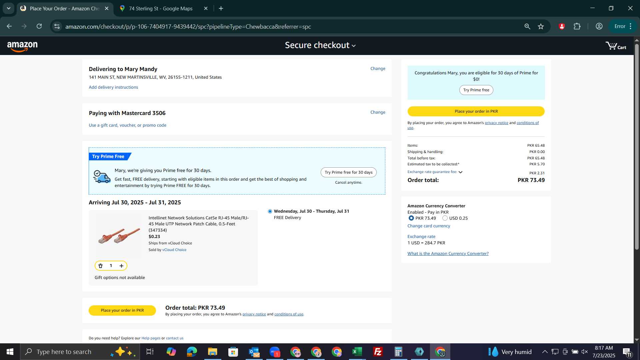
Task: Open the notifications center icon
Action: (627, 352)
